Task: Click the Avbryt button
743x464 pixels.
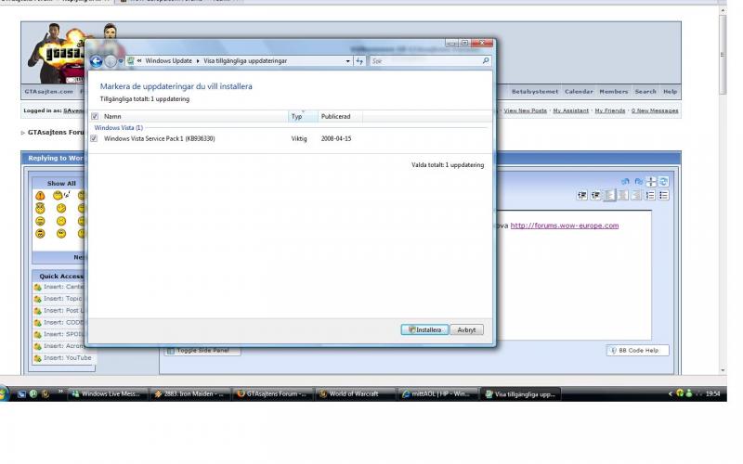Action: [466, 330]
